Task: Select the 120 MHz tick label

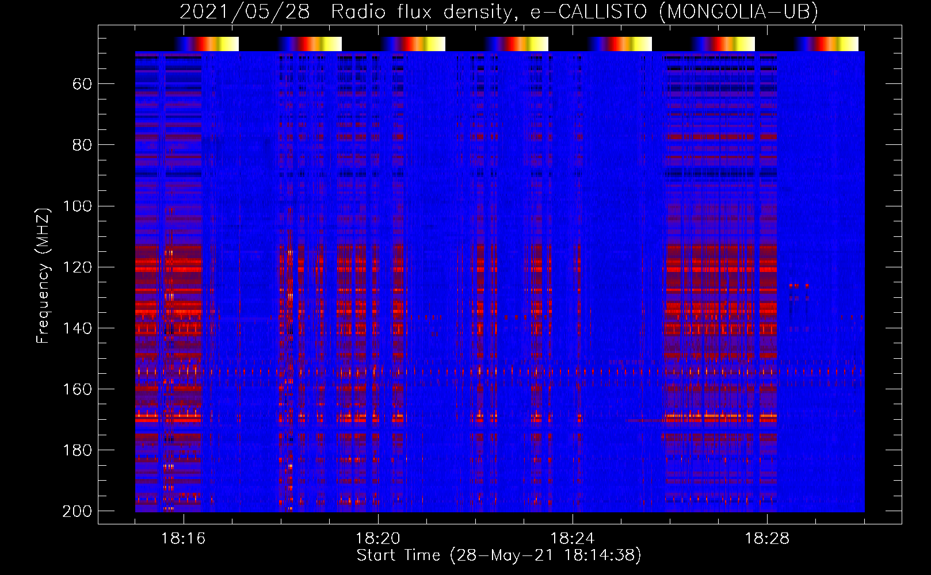Action: coord(77,267)
